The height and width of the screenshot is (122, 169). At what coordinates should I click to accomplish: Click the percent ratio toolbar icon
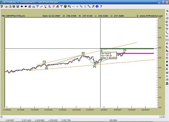[x=81, y=6]
